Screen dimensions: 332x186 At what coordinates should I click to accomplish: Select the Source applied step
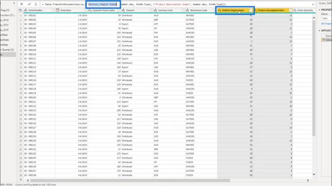328,36
